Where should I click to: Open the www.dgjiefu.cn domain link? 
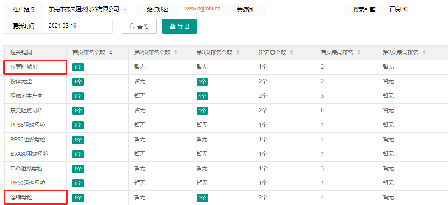point(202,9)
